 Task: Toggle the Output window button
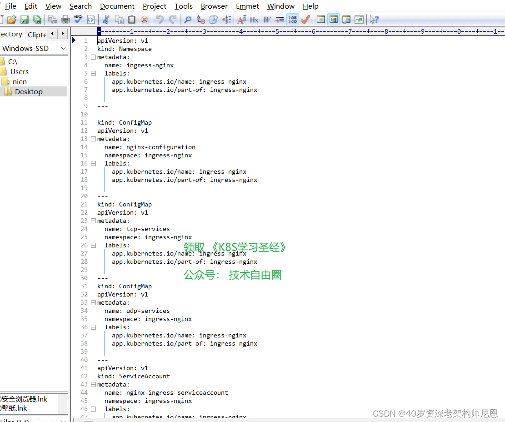click(x=346, y=20)
